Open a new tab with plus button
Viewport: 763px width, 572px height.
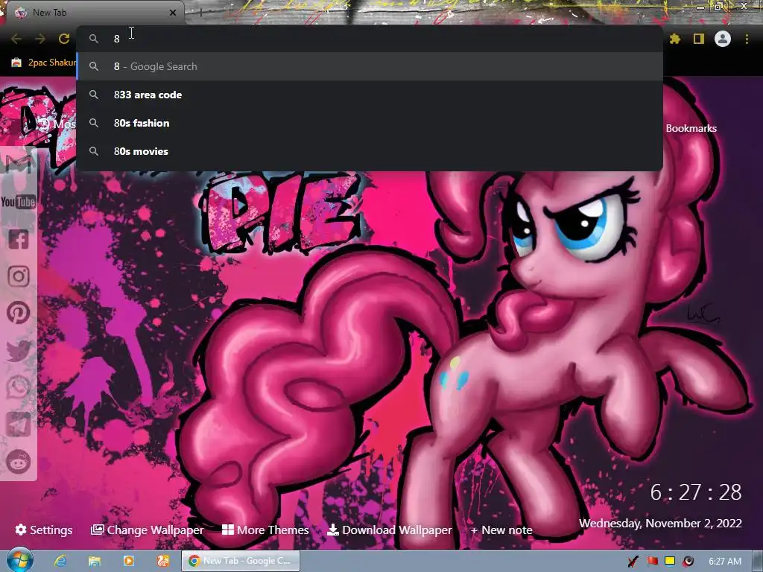(200, 13)
